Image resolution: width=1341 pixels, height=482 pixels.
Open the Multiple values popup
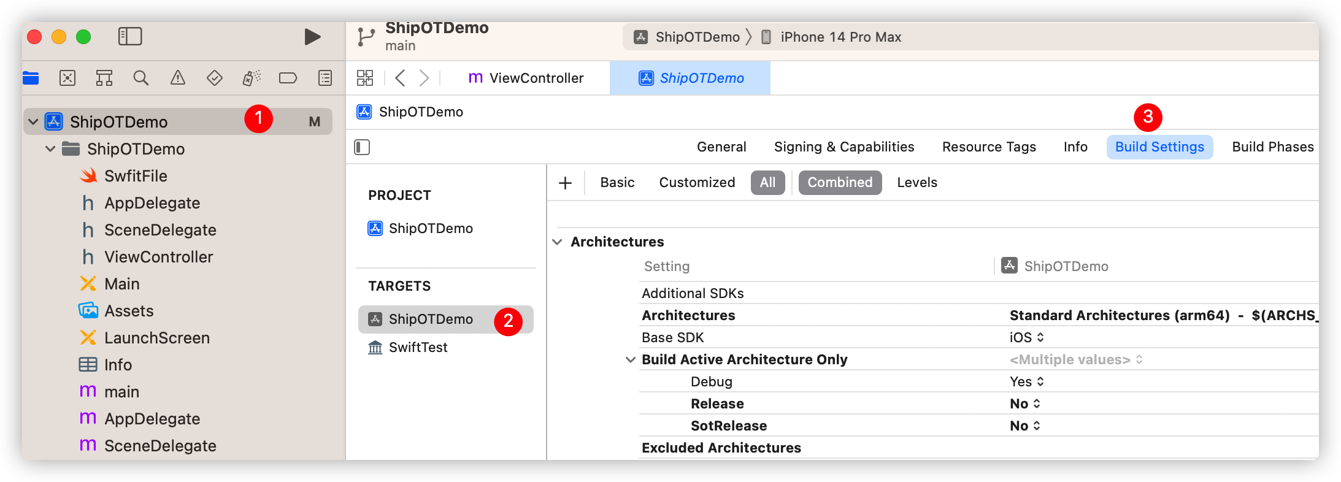[1076, 360]
